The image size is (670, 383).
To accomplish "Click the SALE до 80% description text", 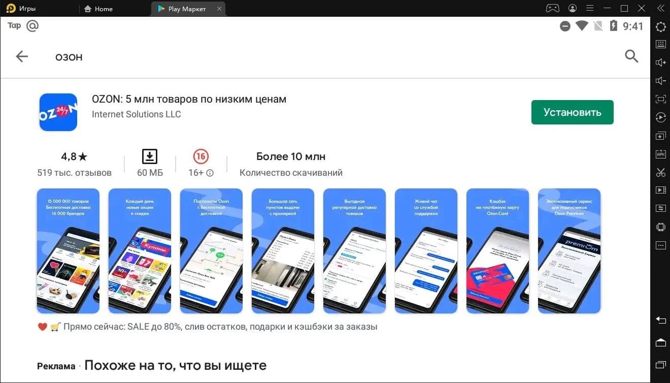I will 207,327.
